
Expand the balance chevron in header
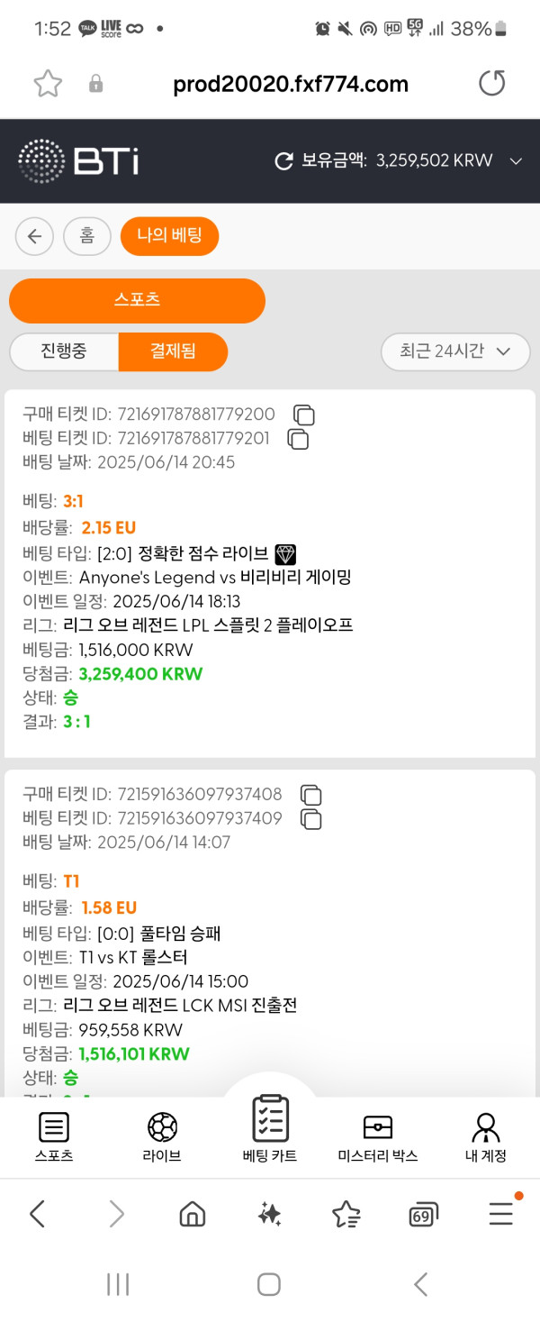pyautogui.click(x=516, y=161)
